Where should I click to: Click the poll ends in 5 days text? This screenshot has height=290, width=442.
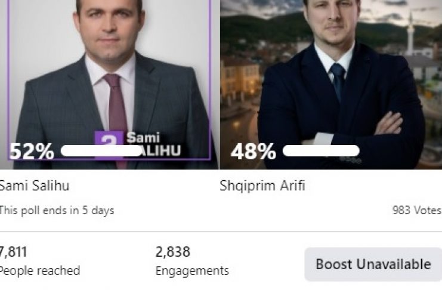pos(57,210)
